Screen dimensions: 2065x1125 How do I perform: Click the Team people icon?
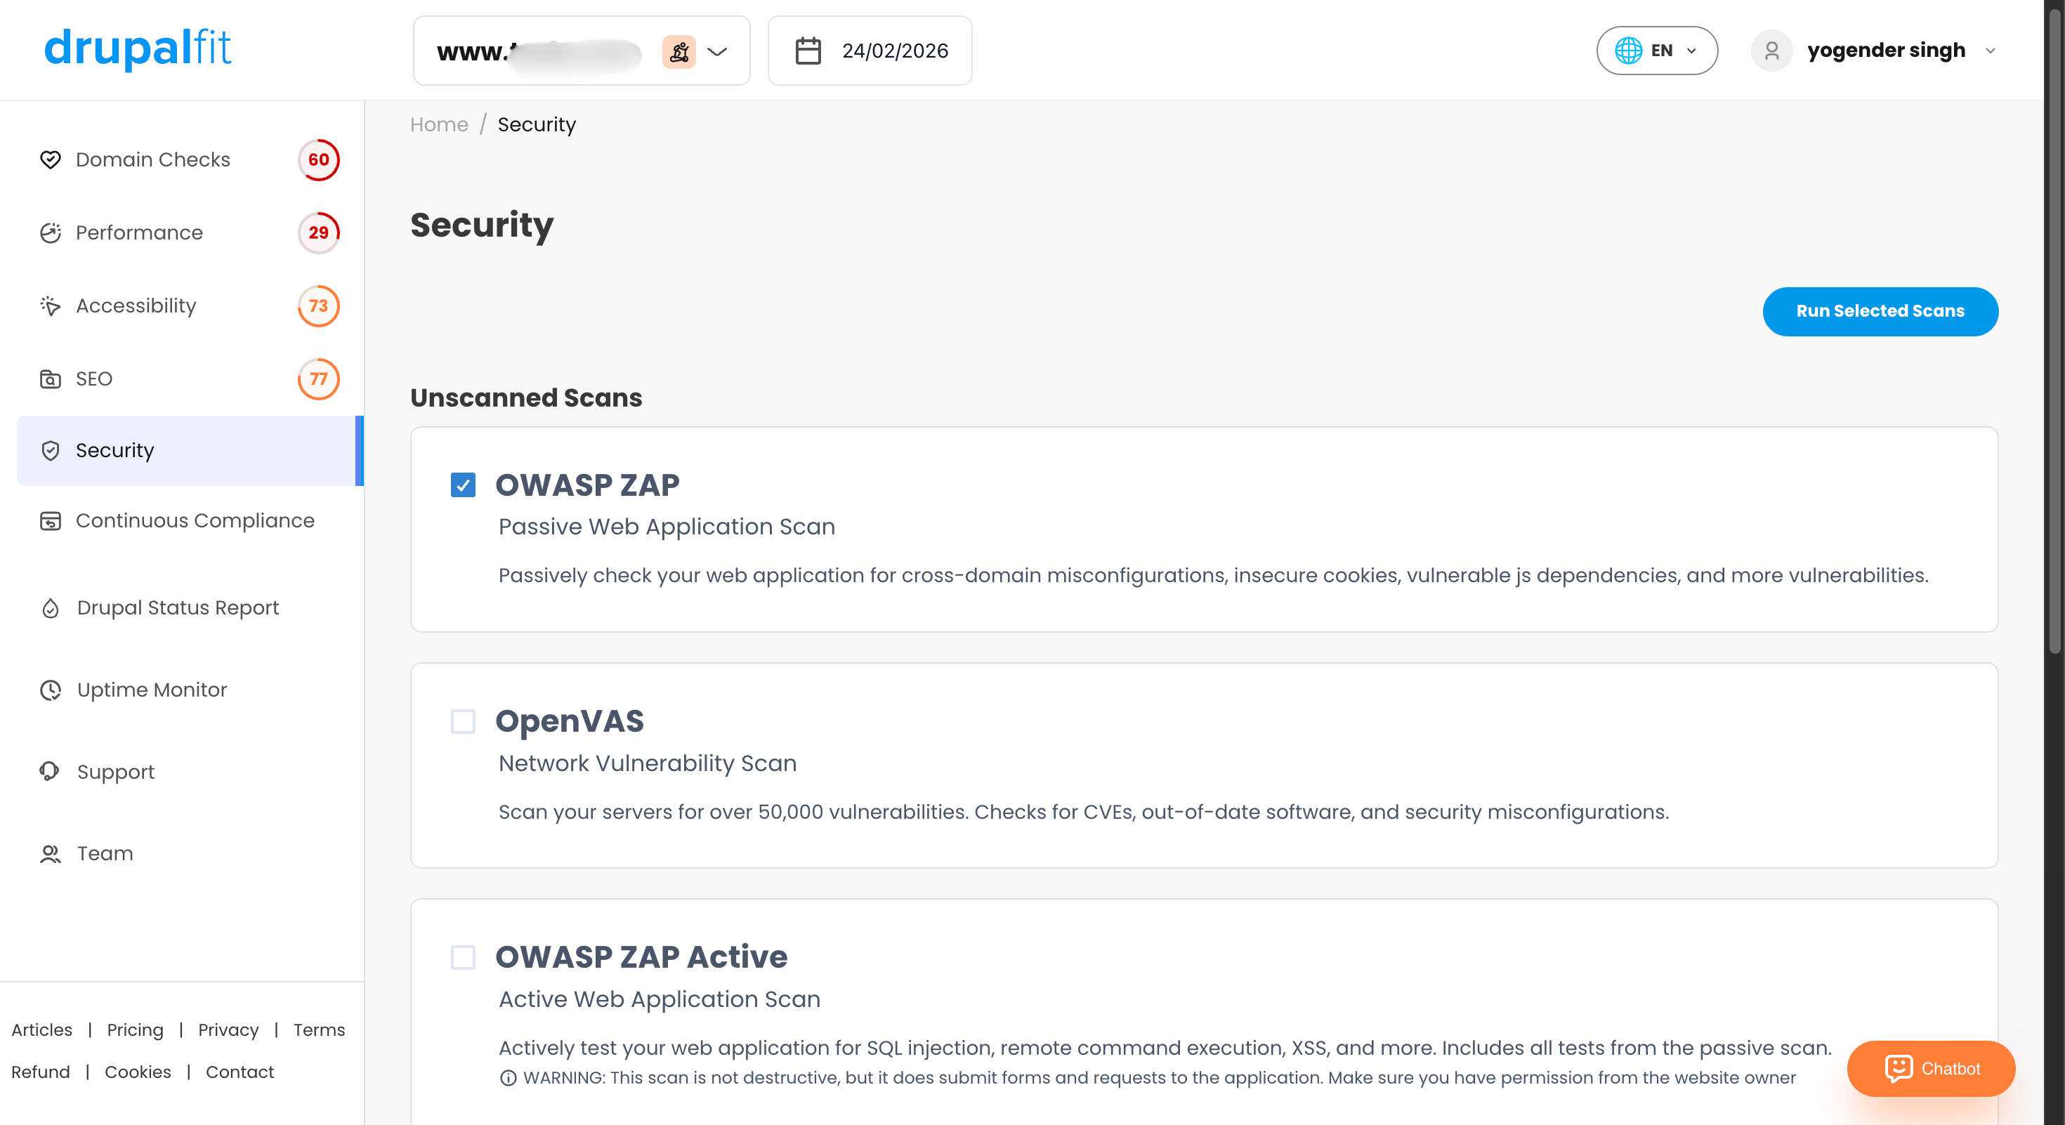[51, 854]
